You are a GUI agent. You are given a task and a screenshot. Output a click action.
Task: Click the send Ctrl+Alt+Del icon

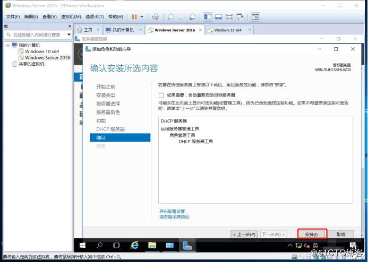(156, 17)
